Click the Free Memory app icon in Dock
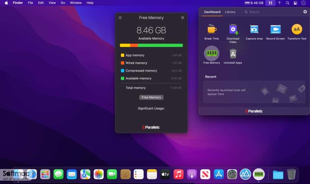The width and height of the screenshot is (310, 184). (x=259, y=174)
